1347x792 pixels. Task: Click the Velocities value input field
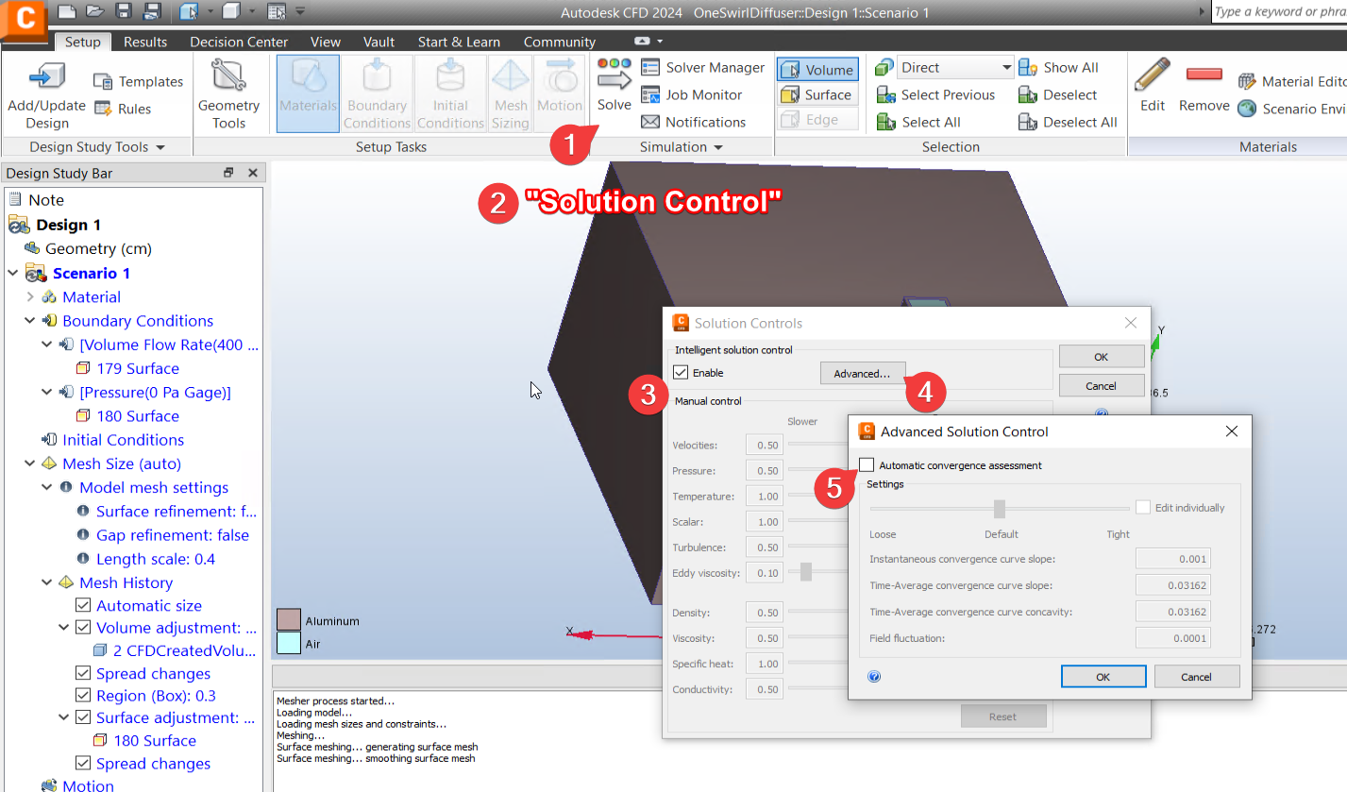765,444
